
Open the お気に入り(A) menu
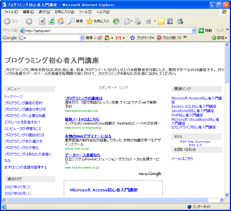64,12
